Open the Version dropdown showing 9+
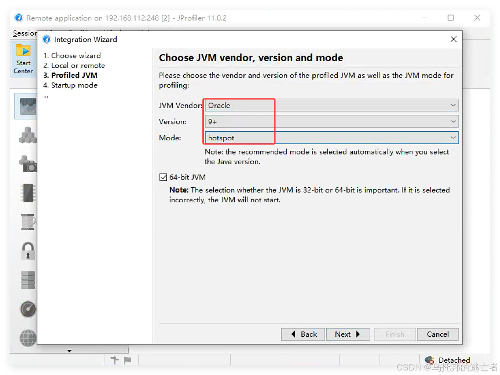500x375 pixels. pyautogui.click(x=332, y=122)
